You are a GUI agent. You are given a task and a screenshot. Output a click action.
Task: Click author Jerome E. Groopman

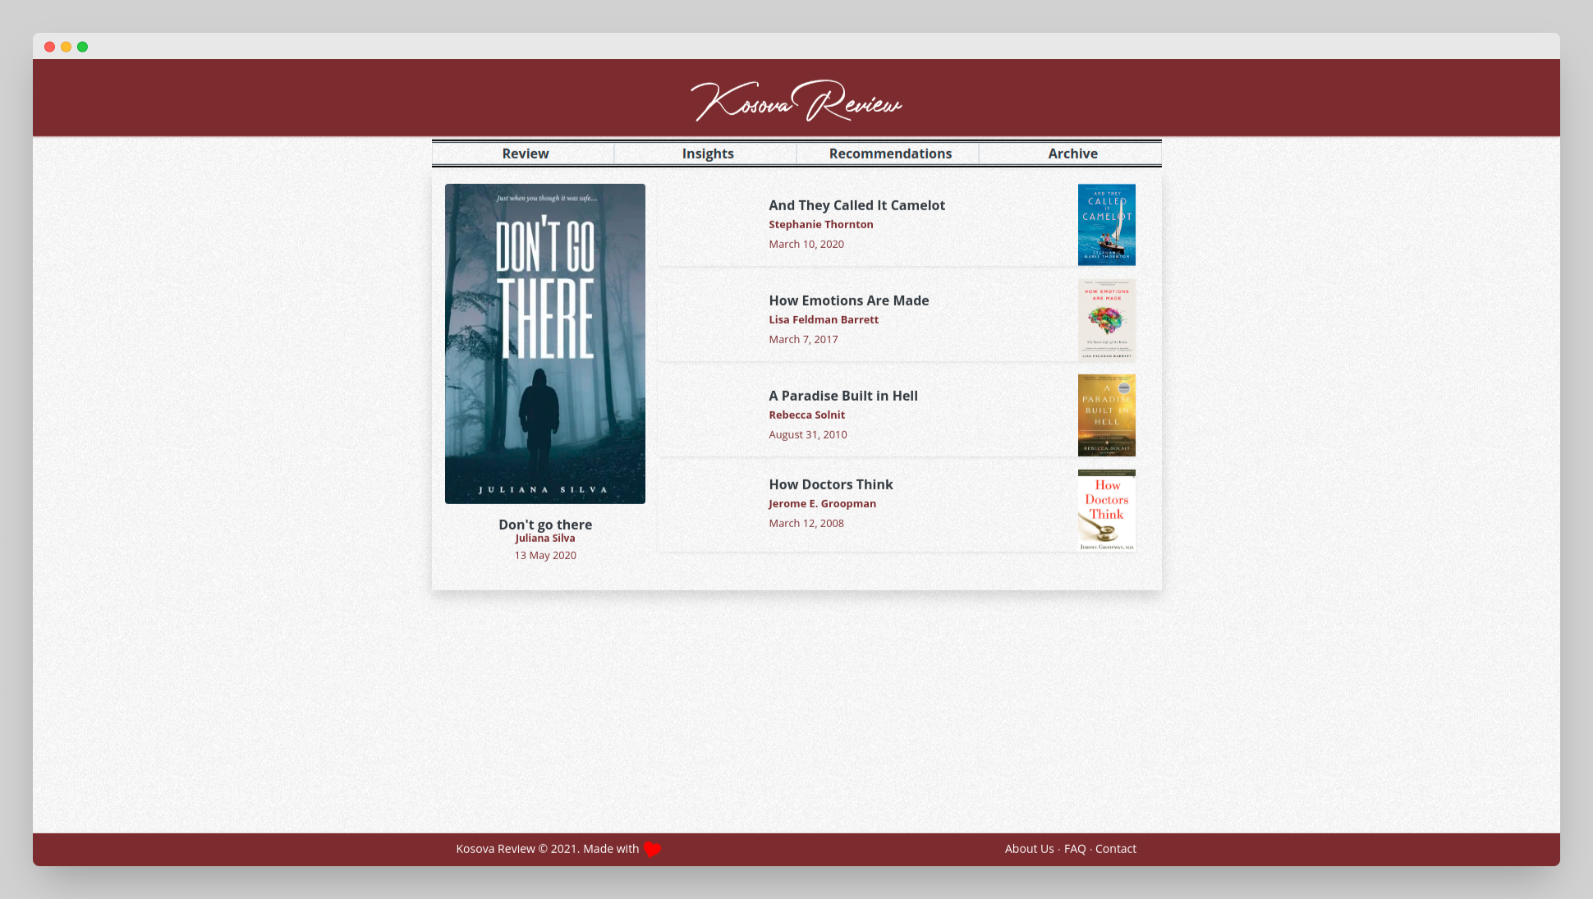822,503
